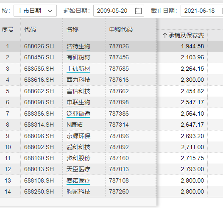The width and height of the screenshot is (223, 208).
Task: Select subscription code 787026
Action: pos(119,46)
